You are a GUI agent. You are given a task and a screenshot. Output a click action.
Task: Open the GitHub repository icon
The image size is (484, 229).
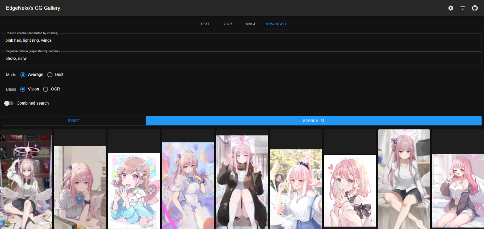(475, 8)
